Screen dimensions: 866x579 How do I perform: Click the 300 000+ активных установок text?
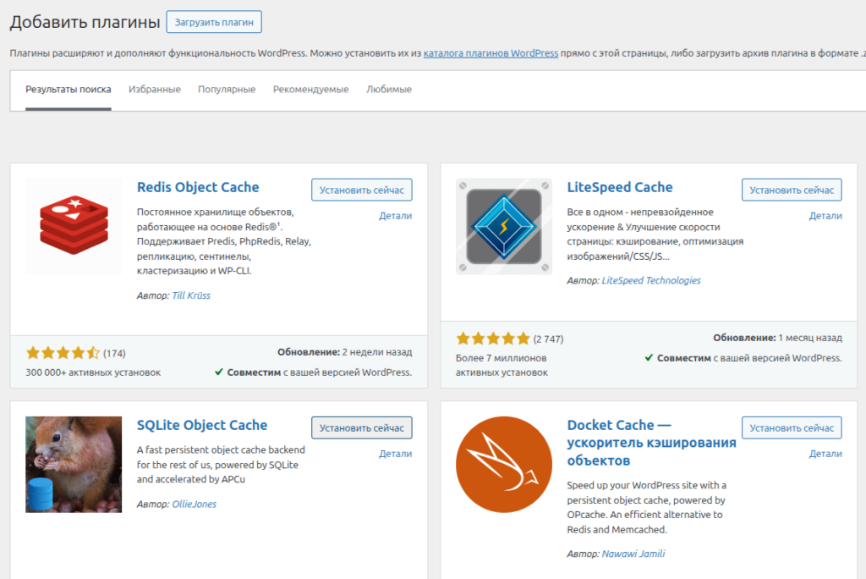pyautogui.click(x=93, y=372)
